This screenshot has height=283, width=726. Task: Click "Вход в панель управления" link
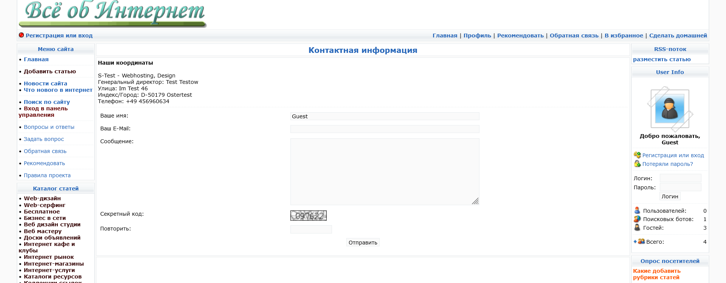coord(43,111)
